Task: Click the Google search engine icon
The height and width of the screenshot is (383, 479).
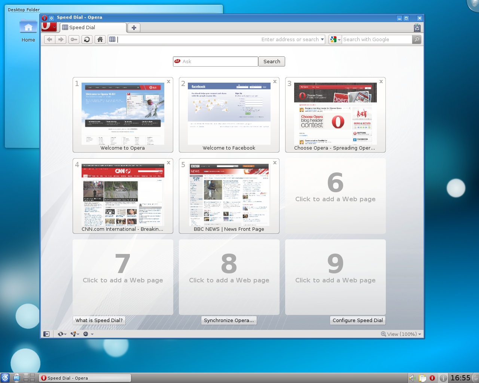Action: tap(334, 39)
